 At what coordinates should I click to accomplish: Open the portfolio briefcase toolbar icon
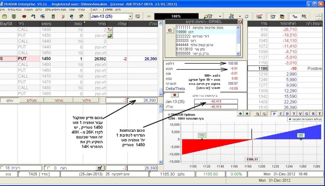[4, 16]
